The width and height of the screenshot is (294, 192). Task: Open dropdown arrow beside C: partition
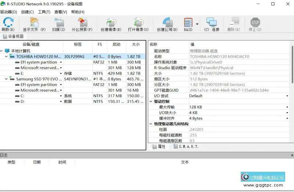click(x=61, y=96)
